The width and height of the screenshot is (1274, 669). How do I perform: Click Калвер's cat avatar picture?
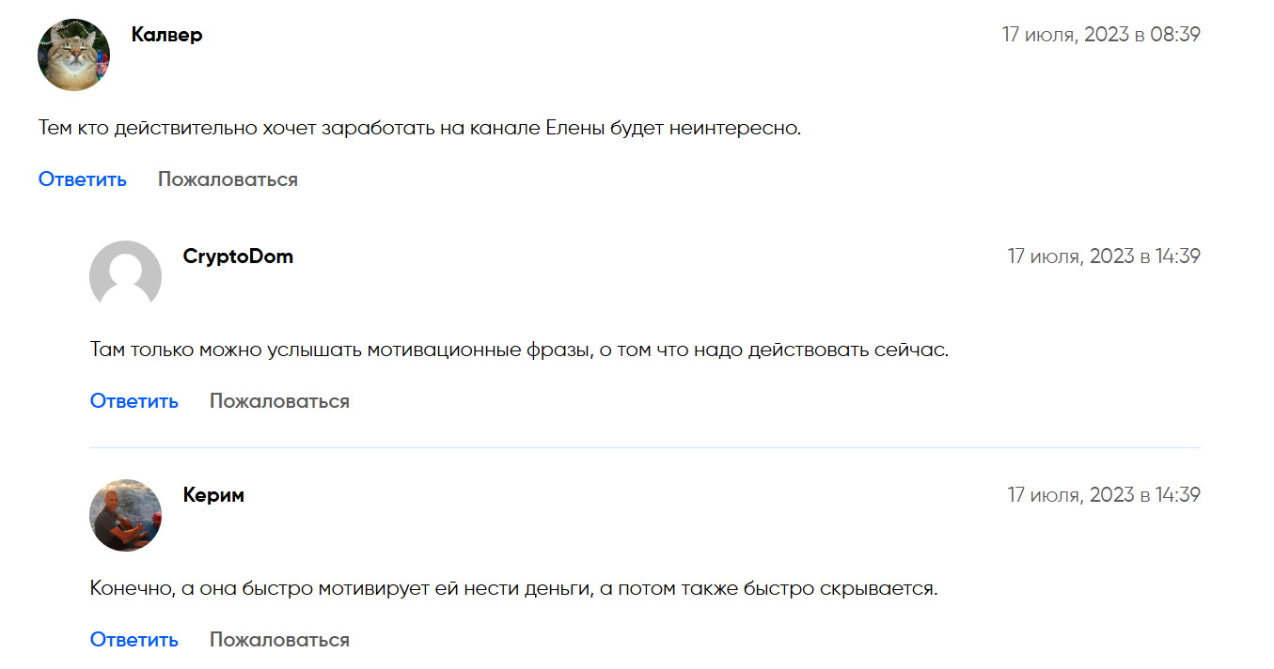[73, 54]
